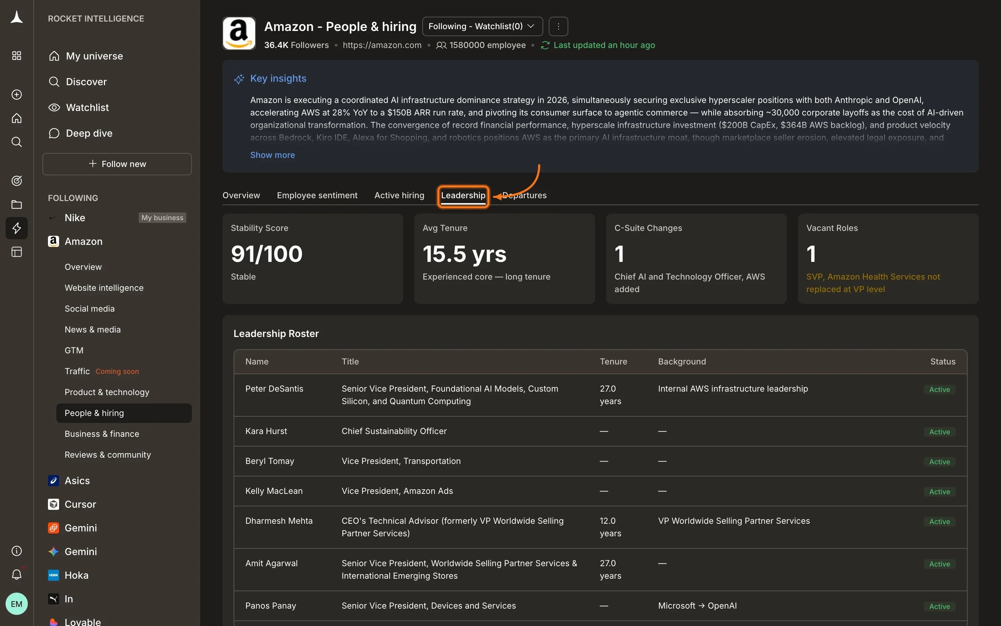1001x626 pixels.
Task: Open Amazon's Overview sub-item in the sidebar
Action: (83, 267)
